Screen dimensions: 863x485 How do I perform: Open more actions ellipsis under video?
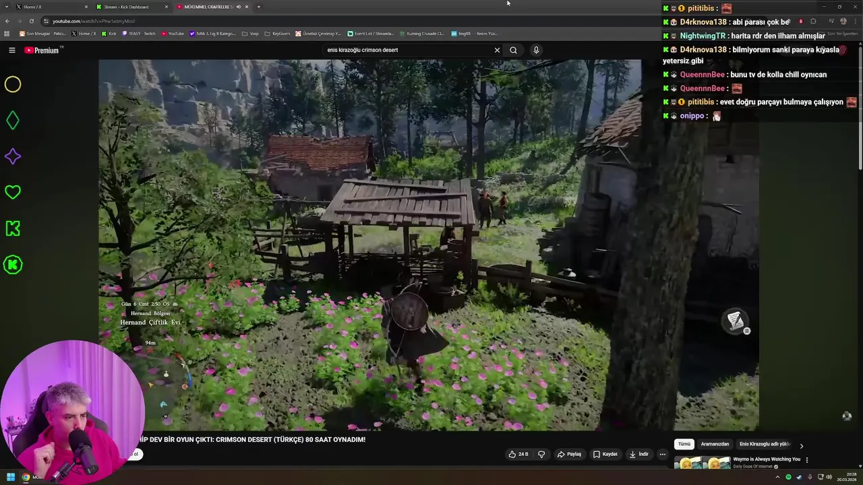(662, 454)
